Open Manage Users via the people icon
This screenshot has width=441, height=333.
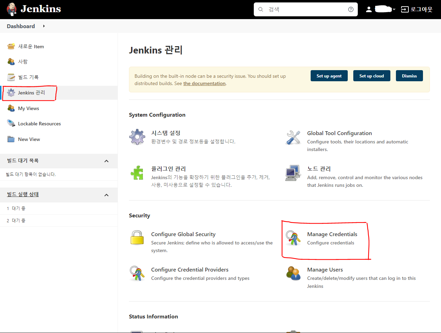point(293,274)
